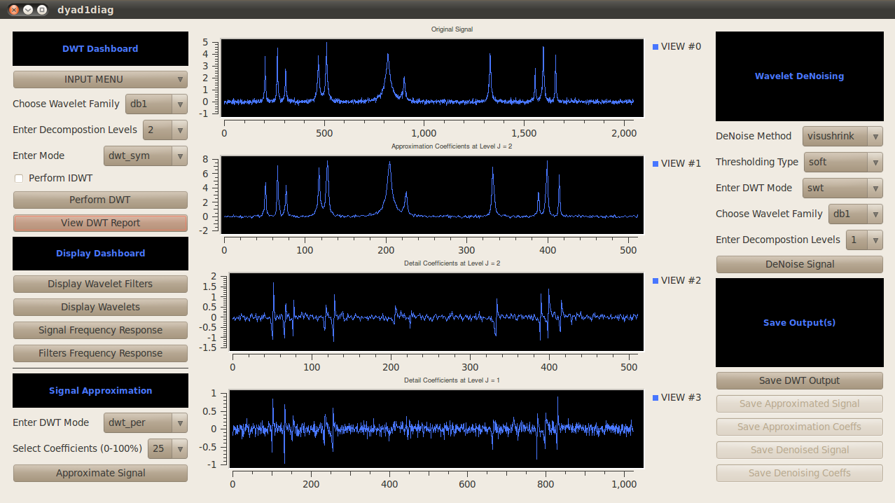Screen dimensions: 895x503
Task: Click the Original Signal plot area
Action: 431,78
